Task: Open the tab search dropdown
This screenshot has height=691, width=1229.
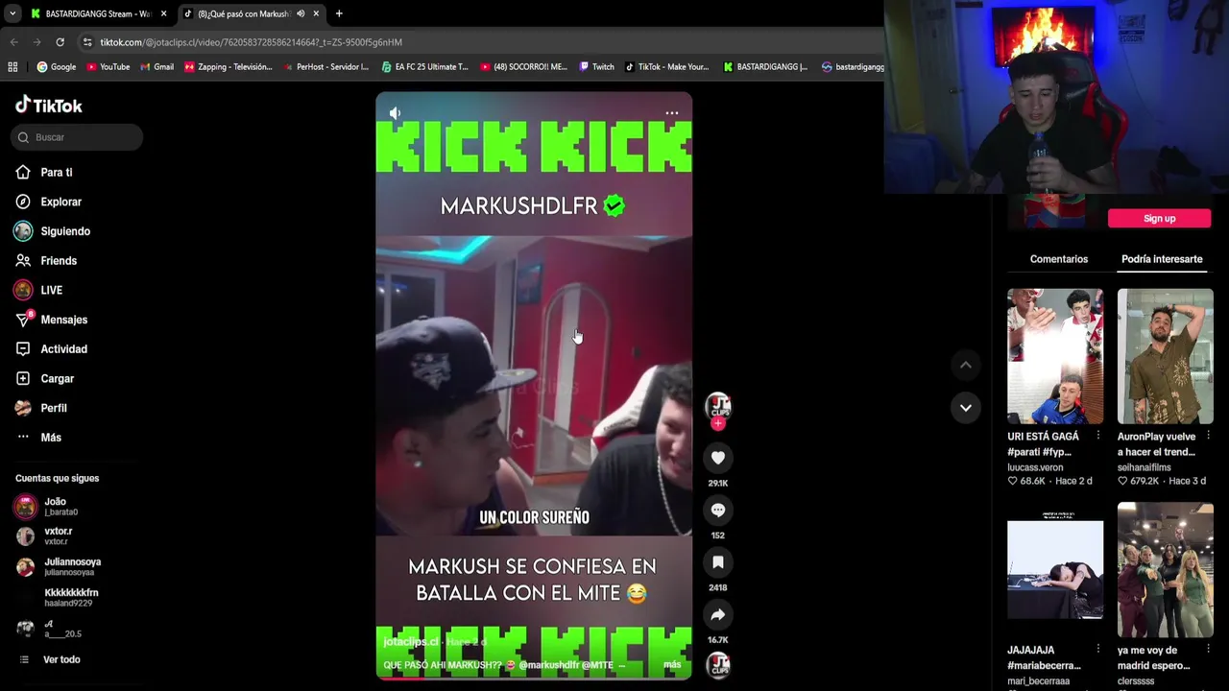Action: click(12, 13)
